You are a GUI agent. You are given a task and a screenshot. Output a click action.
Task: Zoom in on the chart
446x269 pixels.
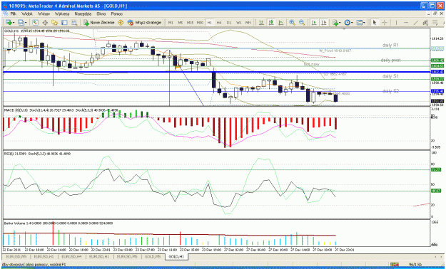(x=292, y=23)
